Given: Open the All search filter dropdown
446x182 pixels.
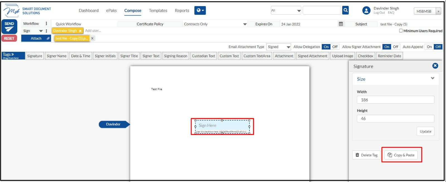Looking at the screenshot, I should point(286,10).
